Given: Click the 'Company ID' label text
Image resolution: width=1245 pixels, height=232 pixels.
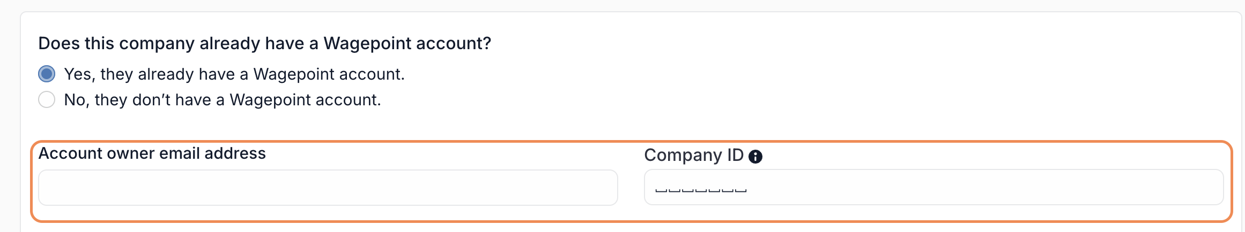Looking at the screenshot, I should tap(694, 155).
